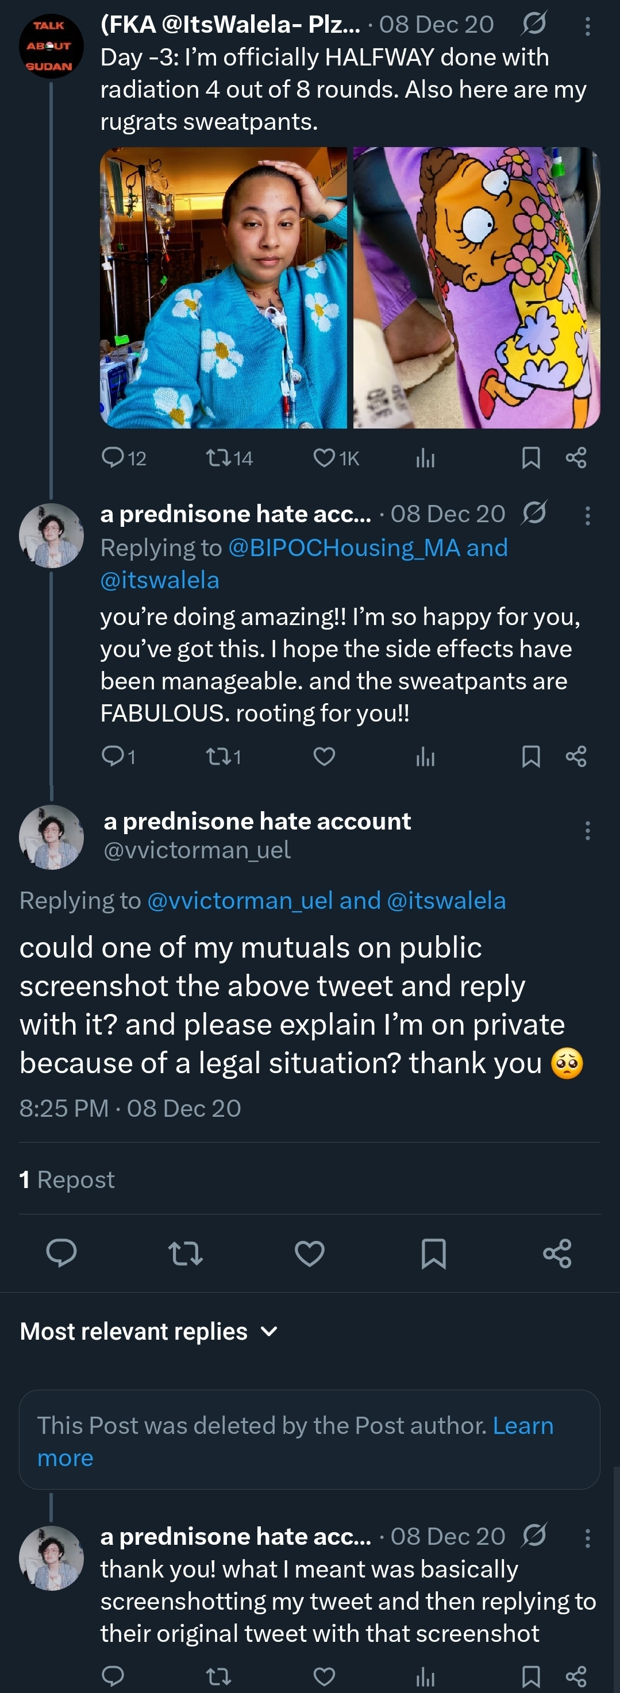Open the @vvictorman_uel profile handle
Screen dimensions: 620x1693
coord(197,850)
